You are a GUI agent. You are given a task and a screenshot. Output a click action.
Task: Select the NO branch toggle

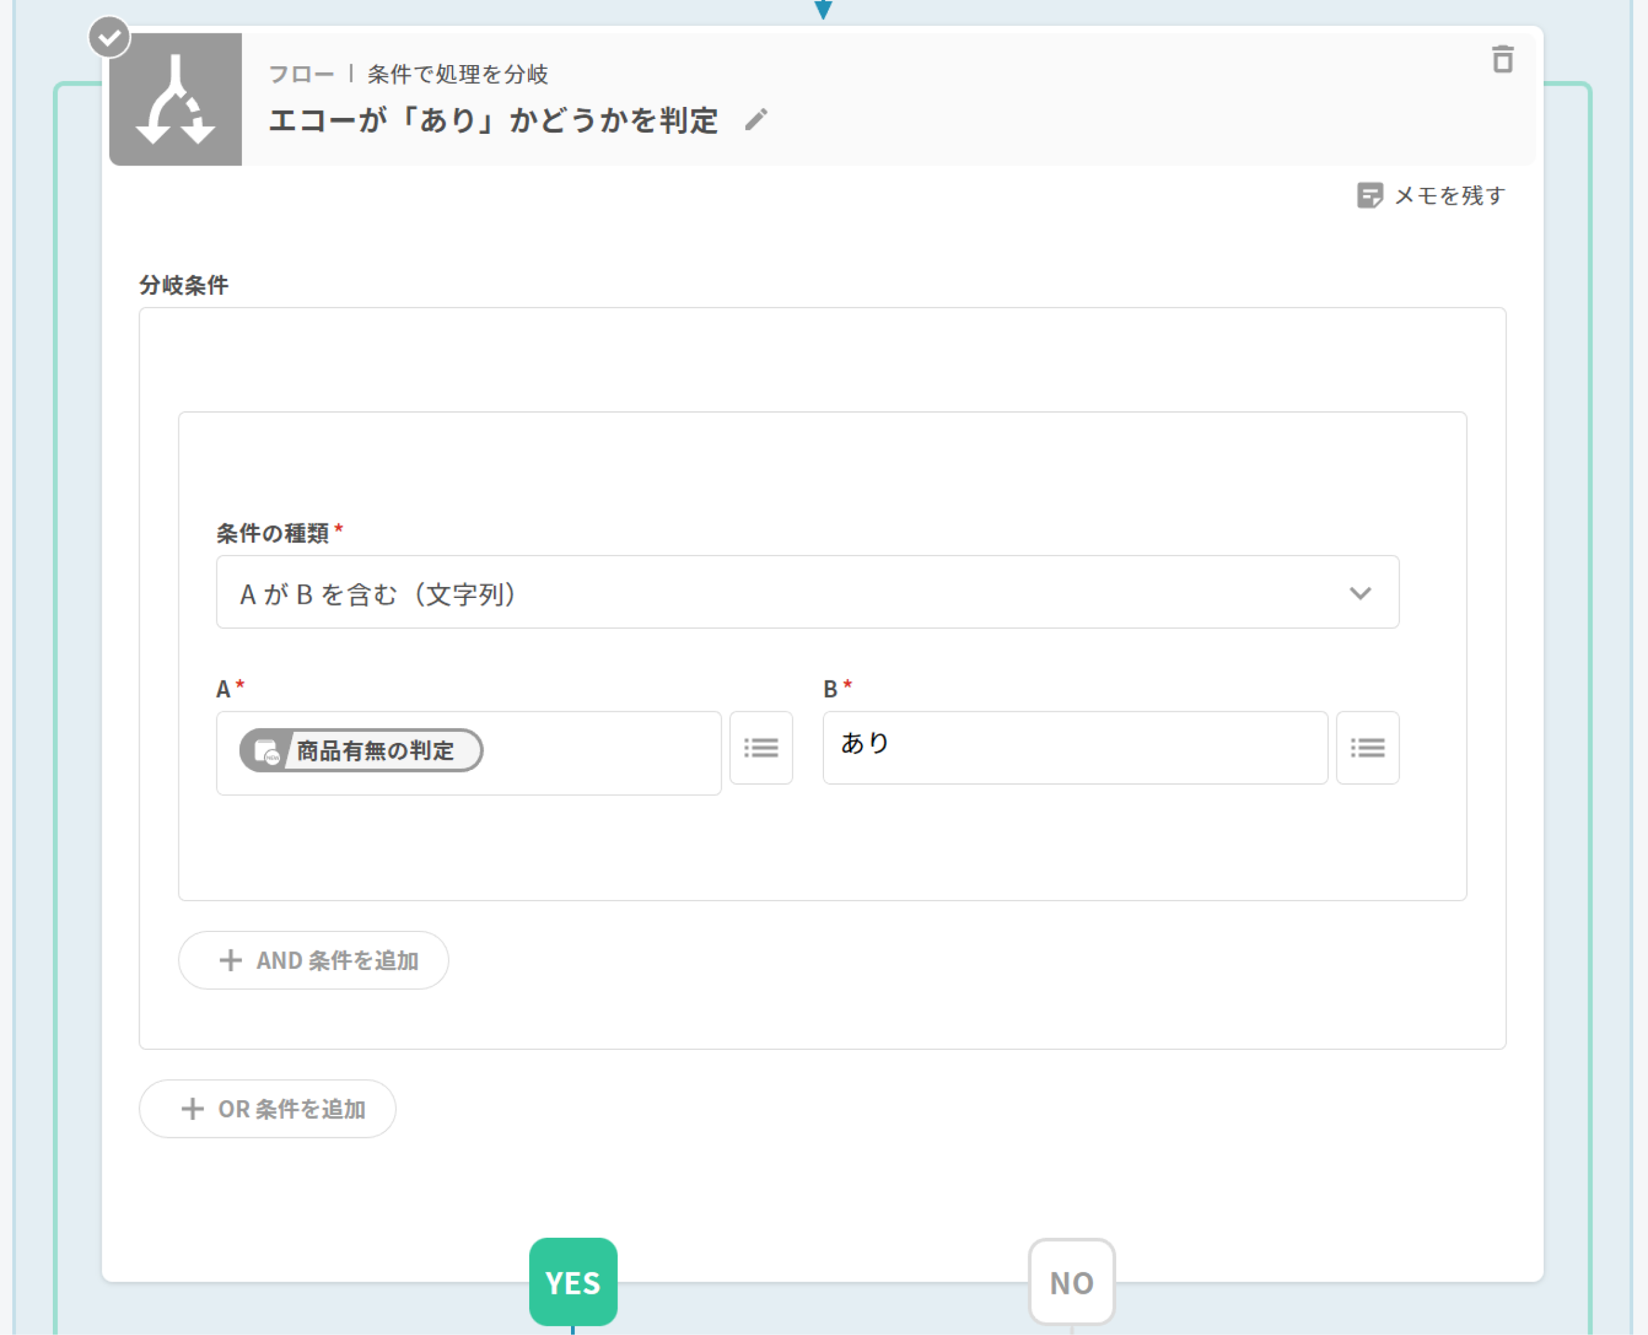tap(1071, 1281)
